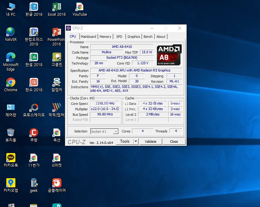Launch the geek uninstaller icon

(x=34, y=185)
